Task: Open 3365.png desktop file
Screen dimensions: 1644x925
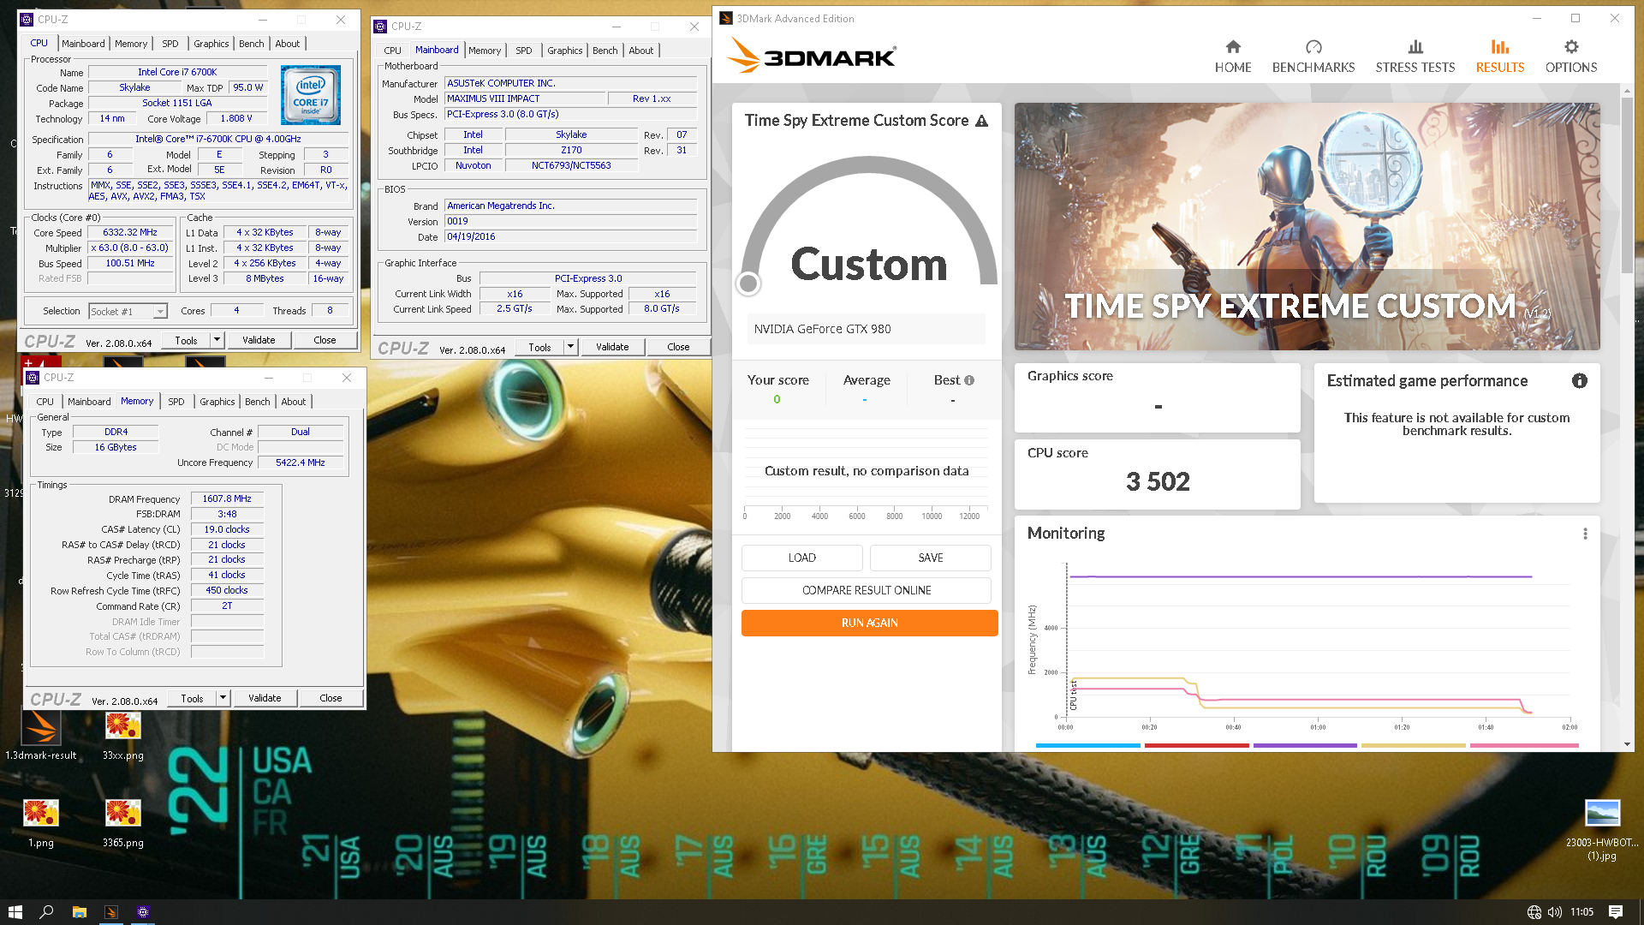Action: tap(123, 823)
